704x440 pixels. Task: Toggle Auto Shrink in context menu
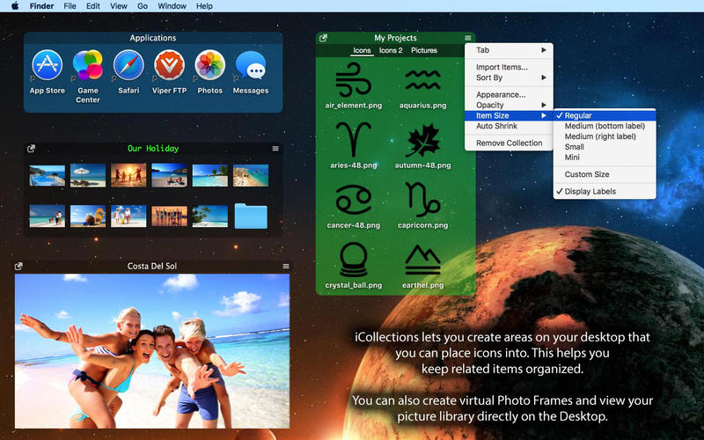click(509, 126)
